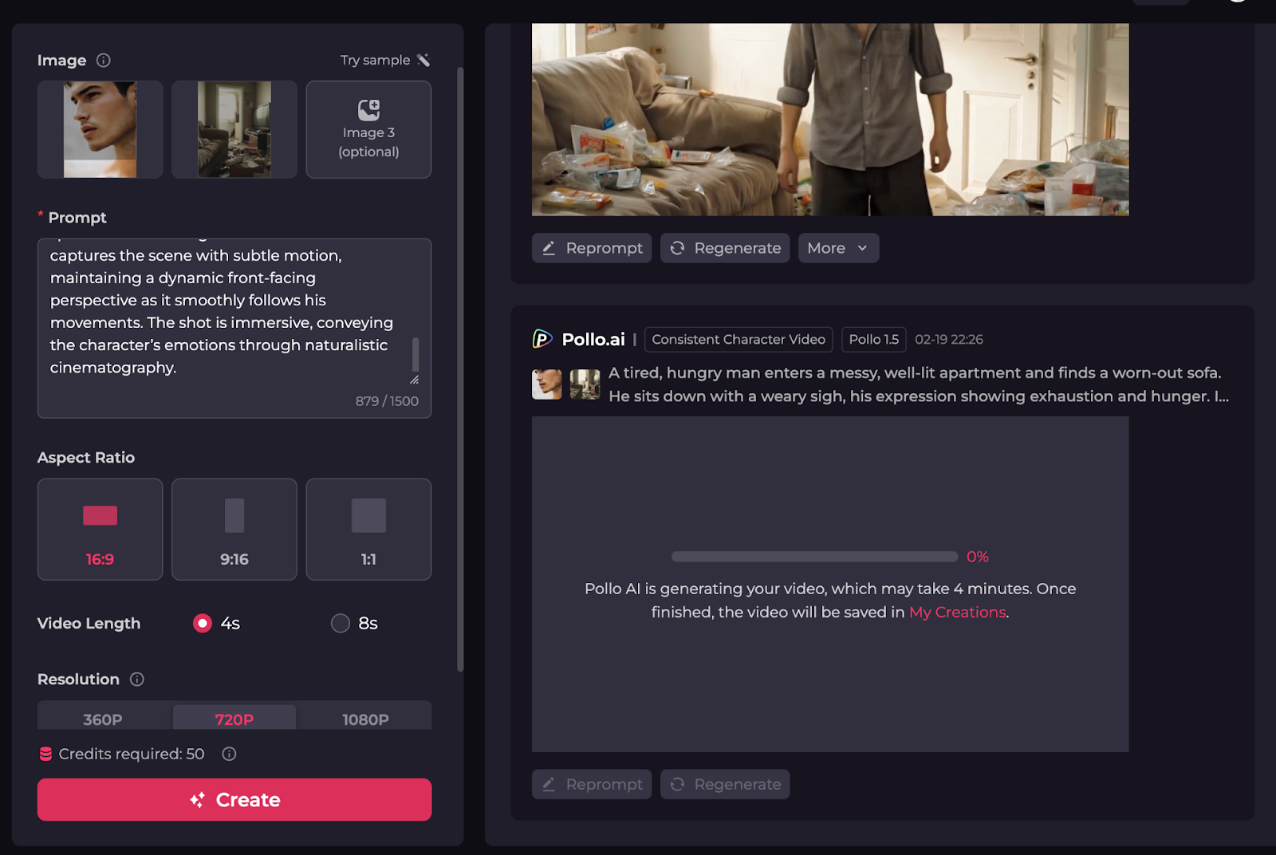Choose the 9:16 aspect ratio
This screenshot has height=855, width=1276.
click(234, 530)
